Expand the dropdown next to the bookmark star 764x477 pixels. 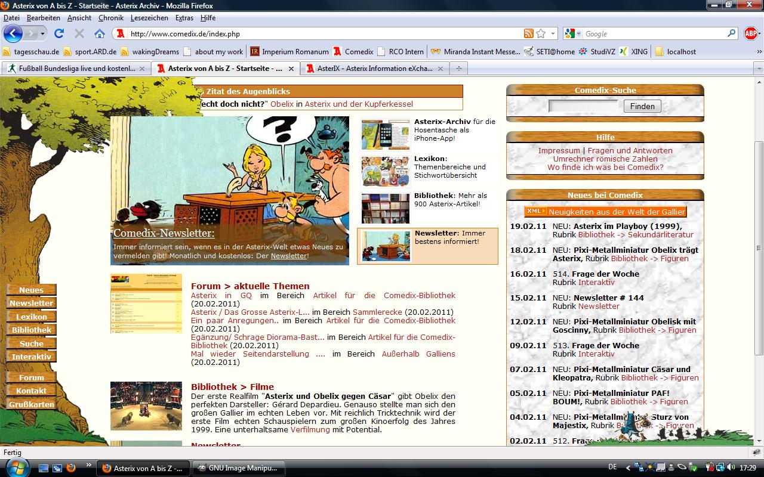point(553,33)
